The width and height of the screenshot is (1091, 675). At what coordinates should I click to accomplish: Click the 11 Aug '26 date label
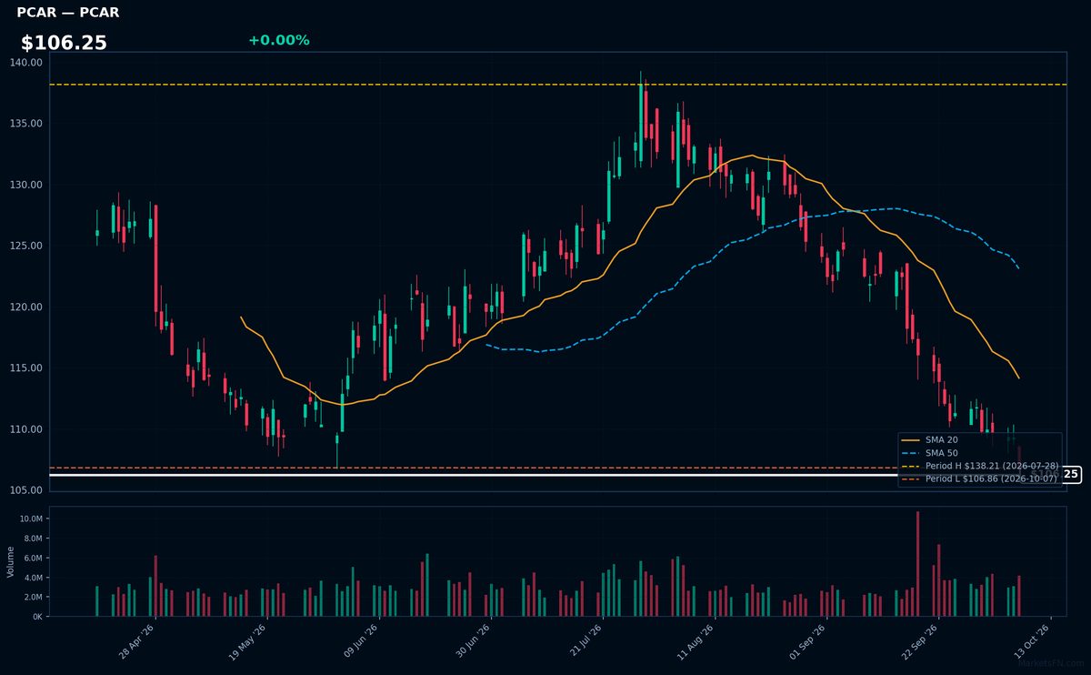pyautogui.click(x=696, y=641)
